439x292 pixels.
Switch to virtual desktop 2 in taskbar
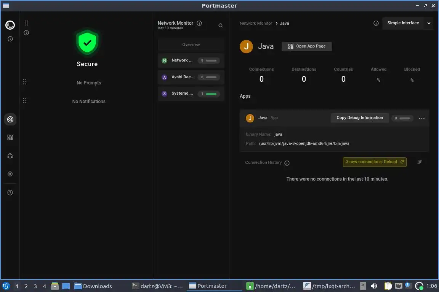pyautogui.click(x=26, y=286)
